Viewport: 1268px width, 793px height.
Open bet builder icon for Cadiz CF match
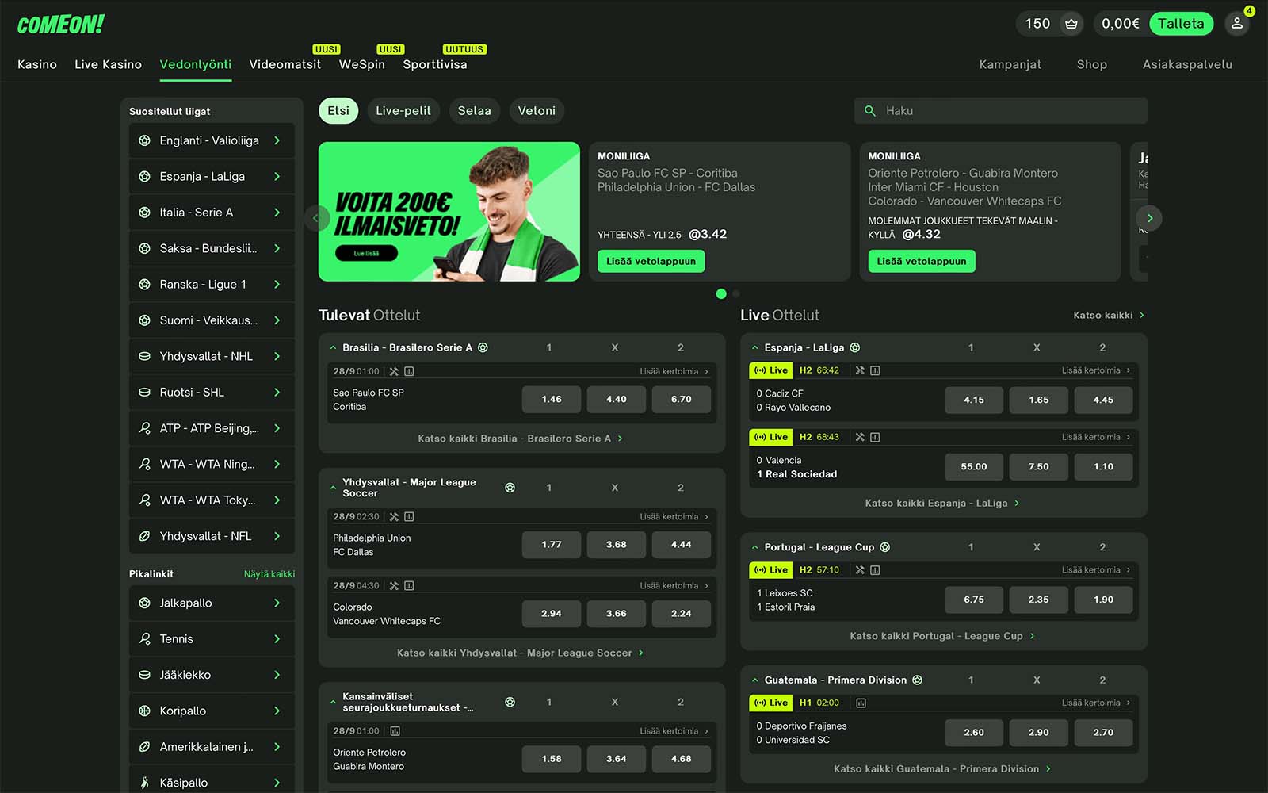point(860,370)
